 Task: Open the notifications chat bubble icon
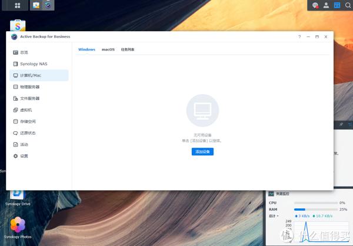(x=315, y=5)
